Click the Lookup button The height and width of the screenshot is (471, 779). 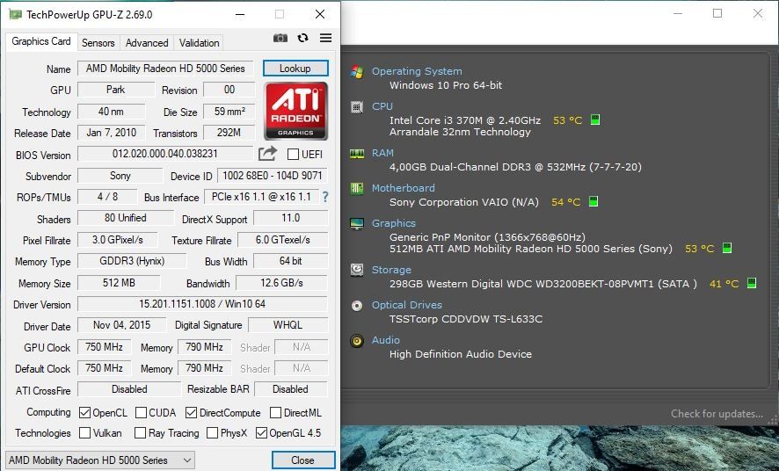point(295,69)
